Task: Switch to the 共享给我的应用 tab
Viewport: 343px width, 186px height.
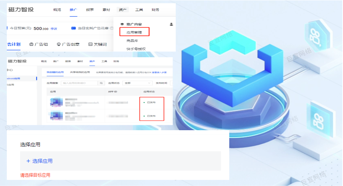Action: click(80, 72)
